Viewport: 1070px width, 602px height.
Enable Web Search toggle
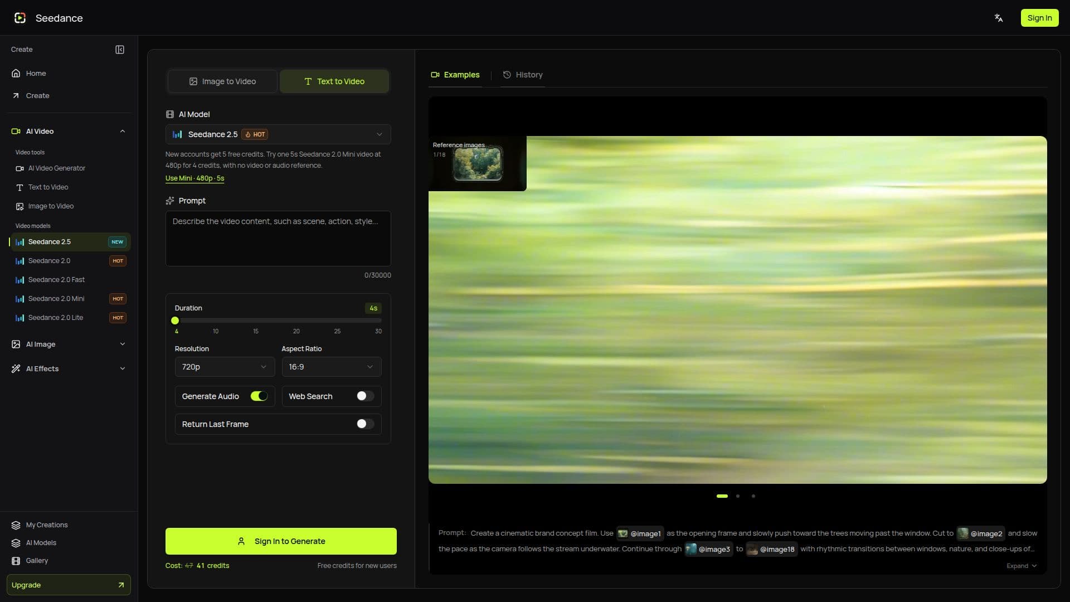tap(365, 396)
